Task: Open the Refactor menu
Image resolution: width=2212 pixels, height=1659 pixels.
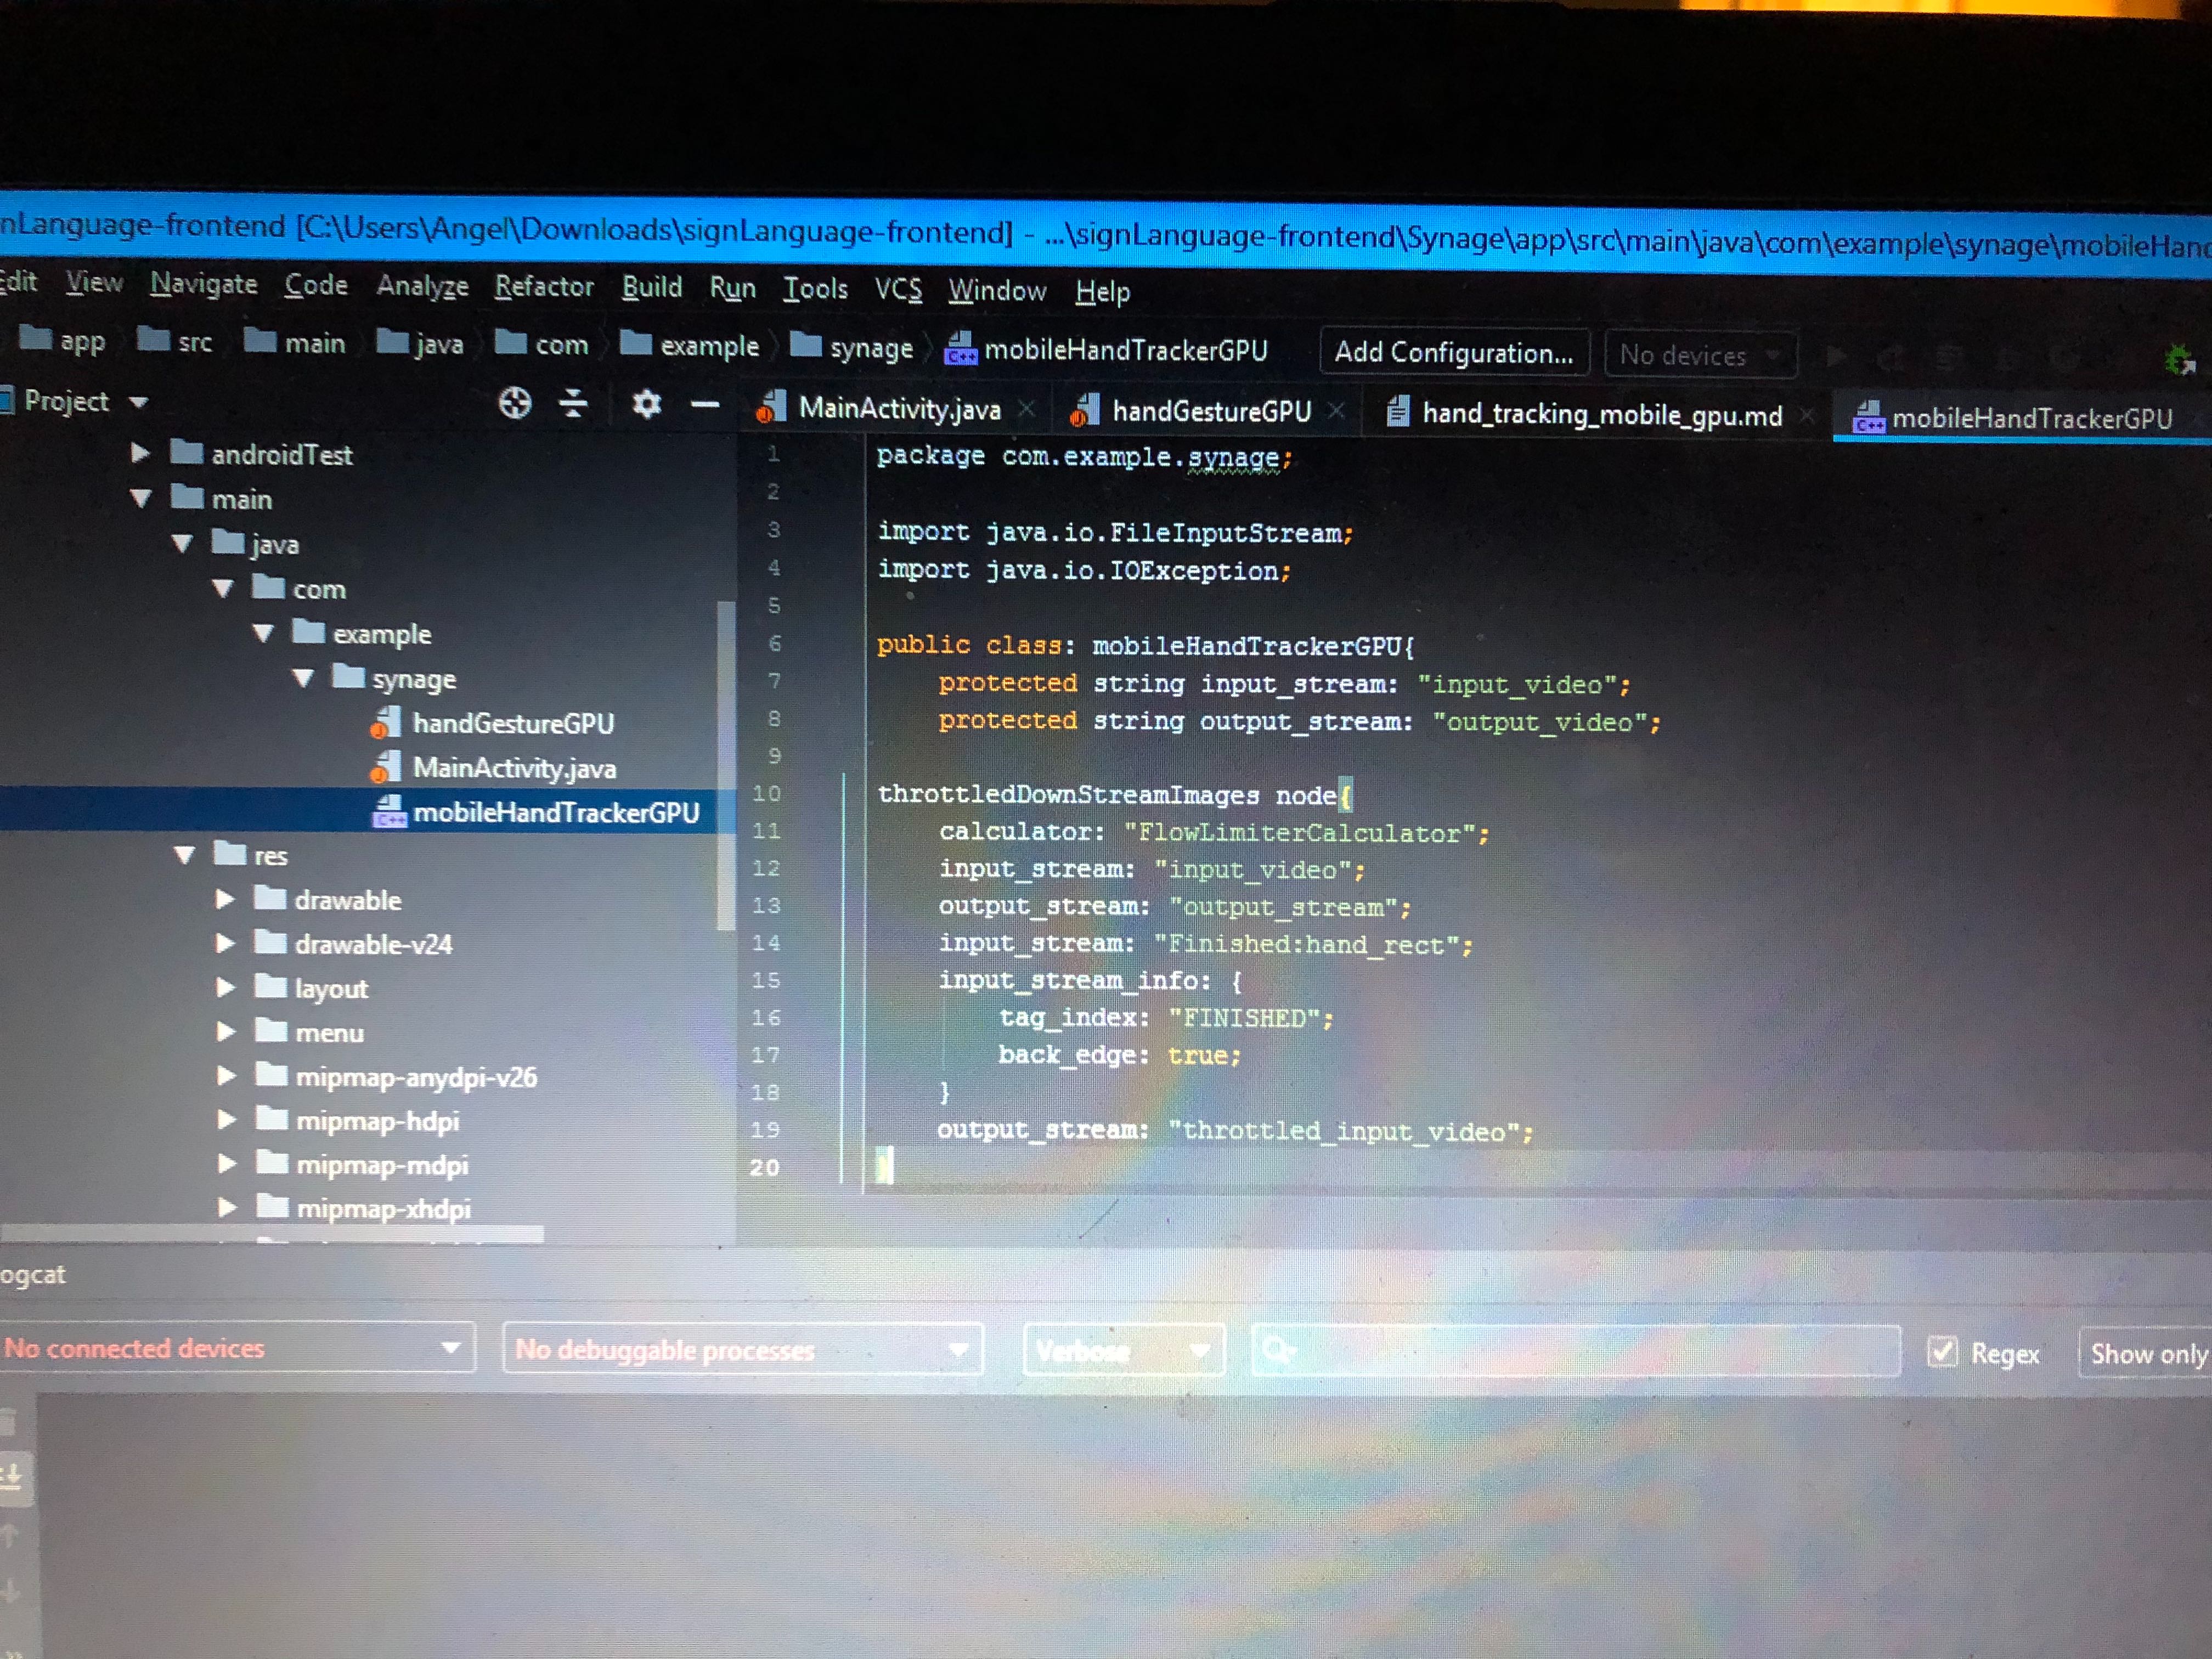Action: tap(543, 287)
